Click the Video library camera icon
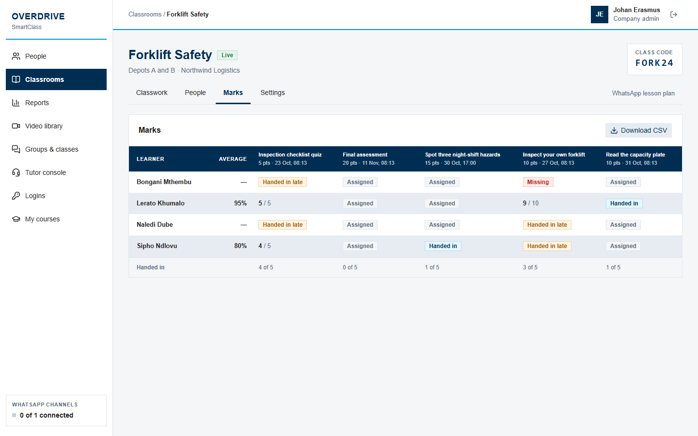 pyautogui.click(x=16, y=126)
